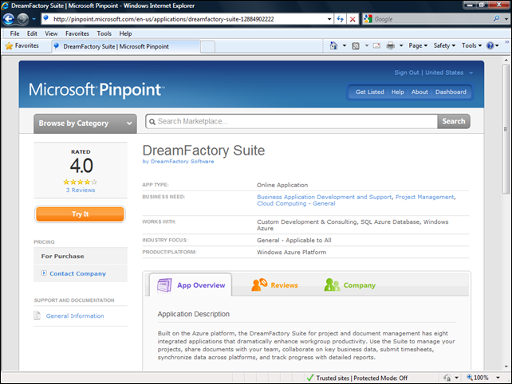Open the United States region selector
Viewport: 512px width, 384px height.
point(449,72)
